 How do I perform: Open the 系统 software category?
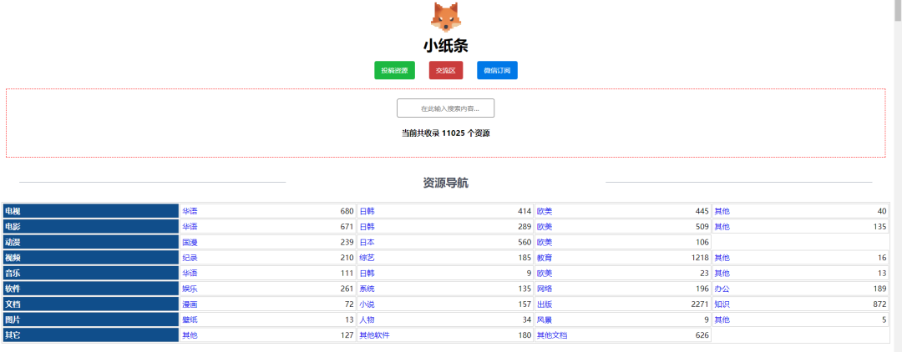pyautogui.click(x=367, y=289)
